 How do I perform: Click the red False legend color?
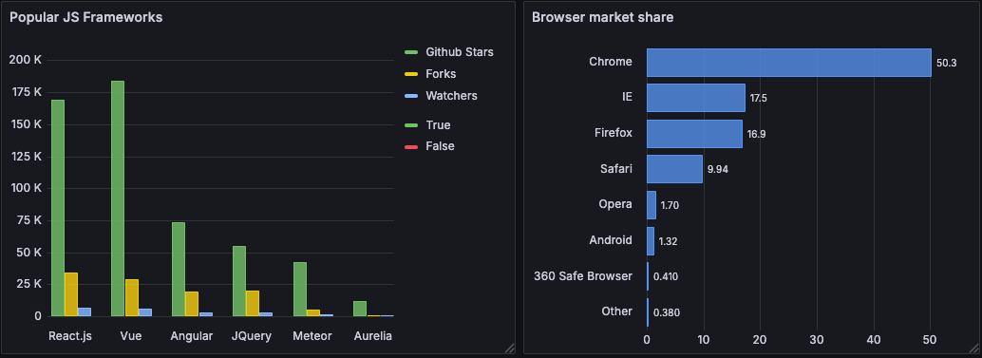coord(411,146)
